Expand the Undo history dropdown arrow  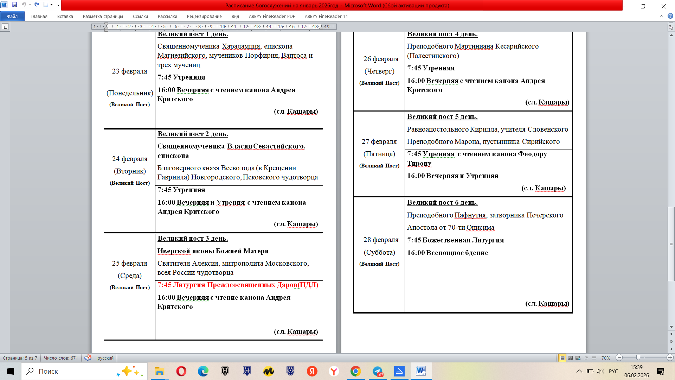point(30,5)
